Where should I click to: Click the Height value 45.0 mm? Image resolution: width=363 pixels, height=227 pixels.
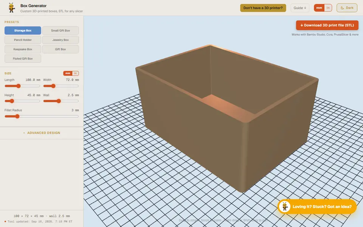(x=34, y=95)
